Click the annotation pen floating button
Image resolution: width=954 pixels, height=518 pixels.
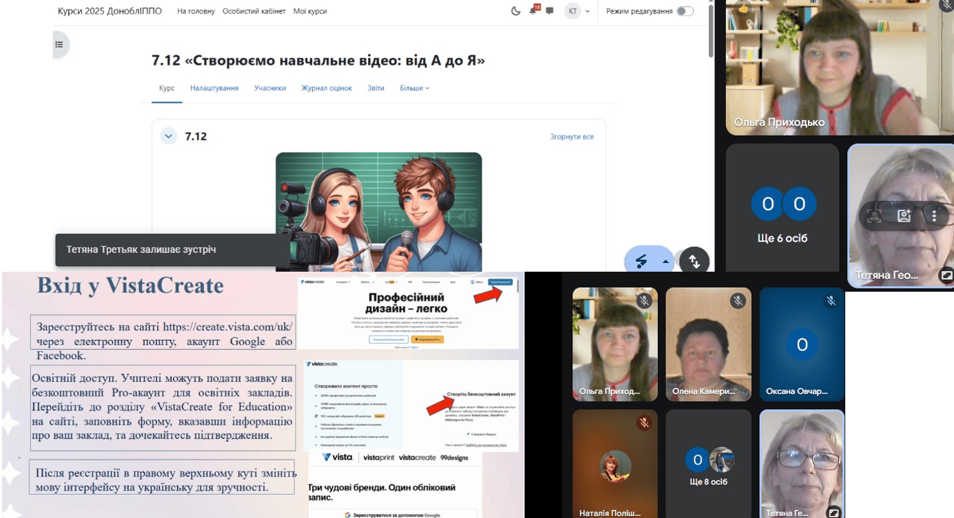point(641,261)
